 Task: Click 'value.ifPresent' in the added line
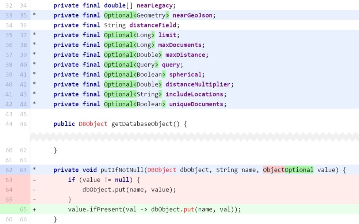click(95, 209)
